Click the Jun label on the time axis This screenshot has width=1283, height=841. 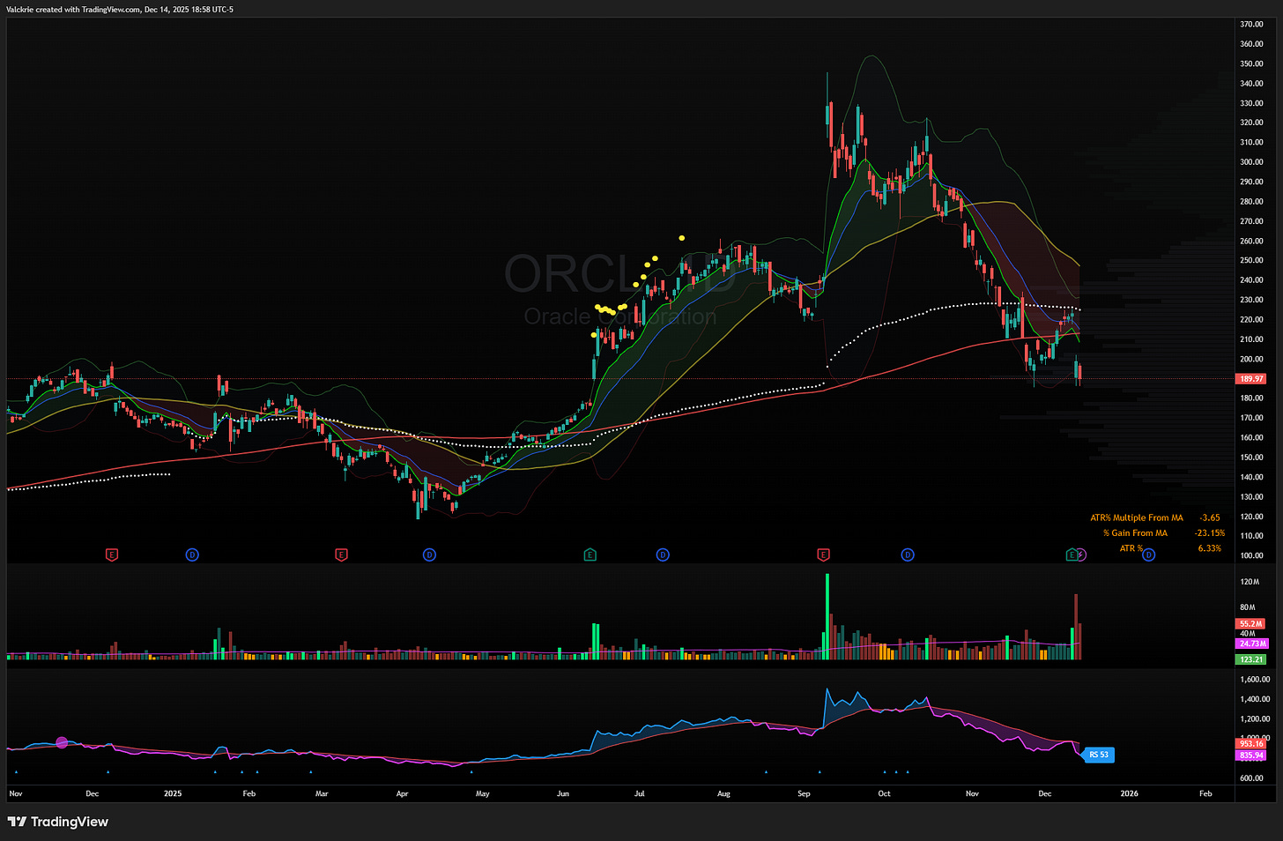point(563,793)
